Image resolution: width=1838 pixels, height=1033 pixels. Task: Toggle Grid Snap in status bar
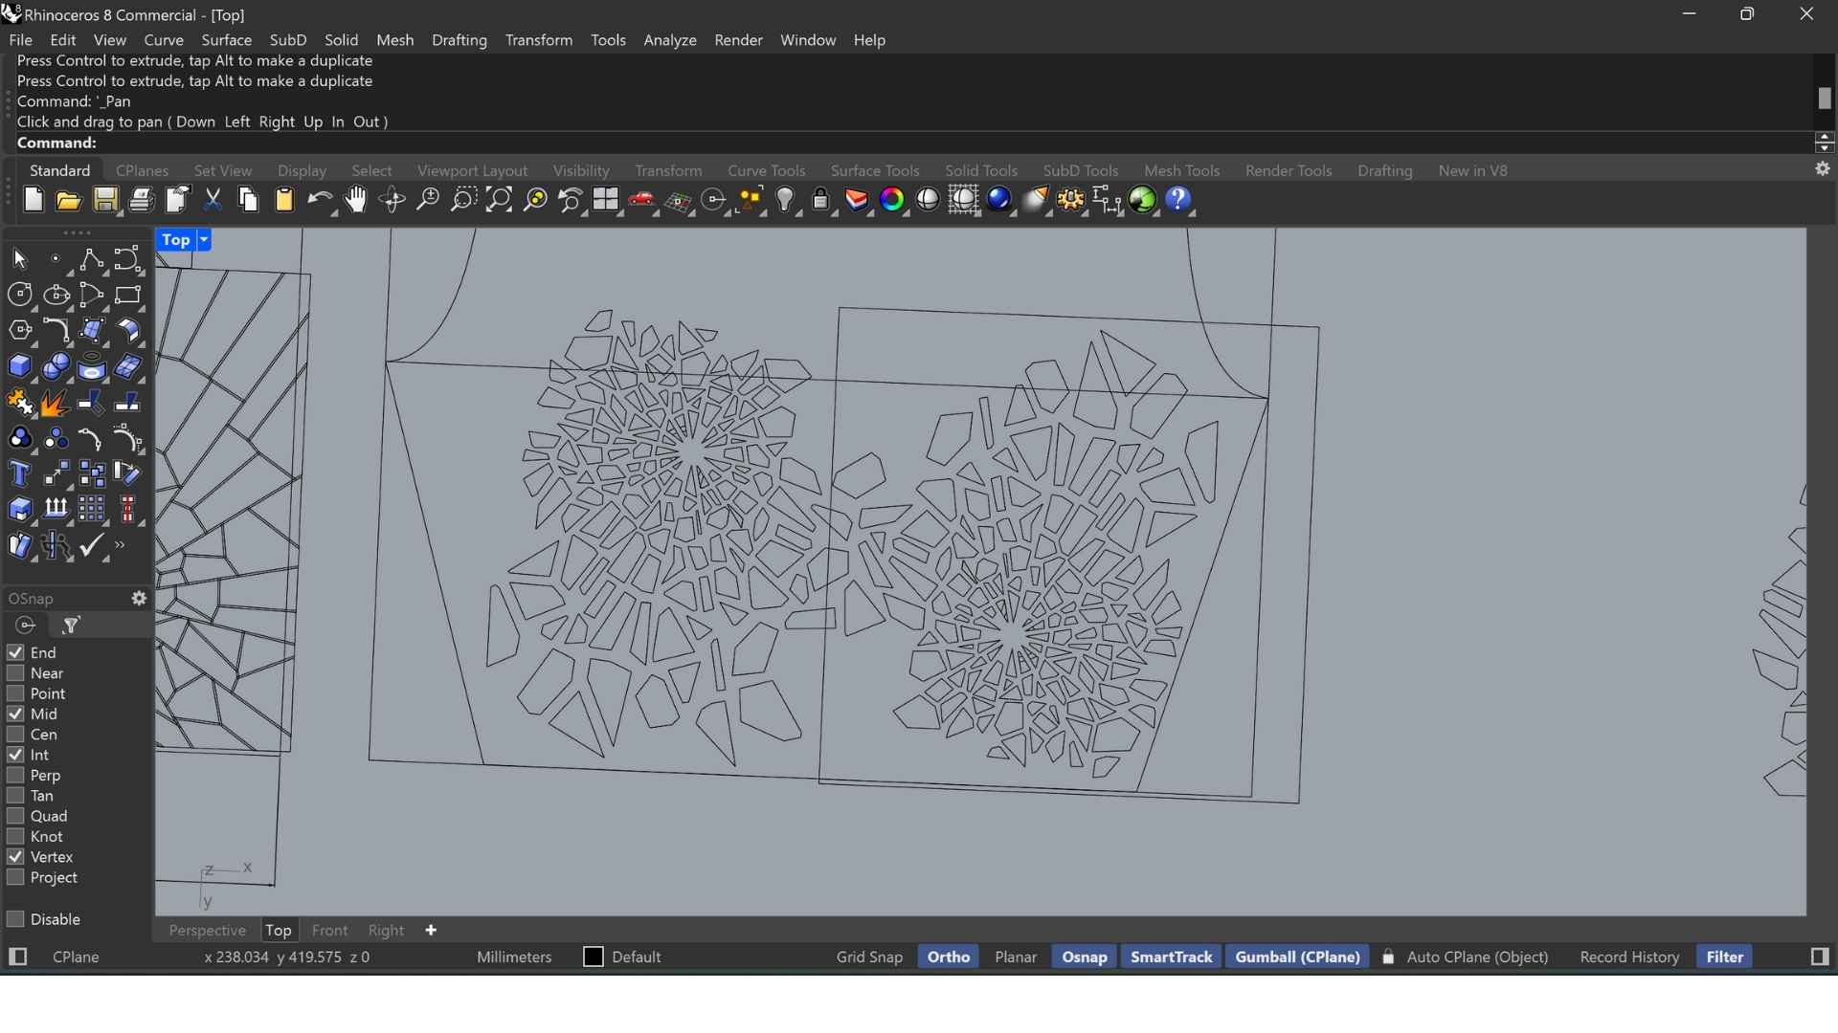pos(869,958)
